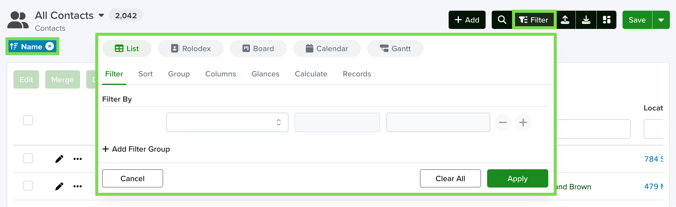
Task: Open the filter field selector dropdown
Action: (227, 122)
